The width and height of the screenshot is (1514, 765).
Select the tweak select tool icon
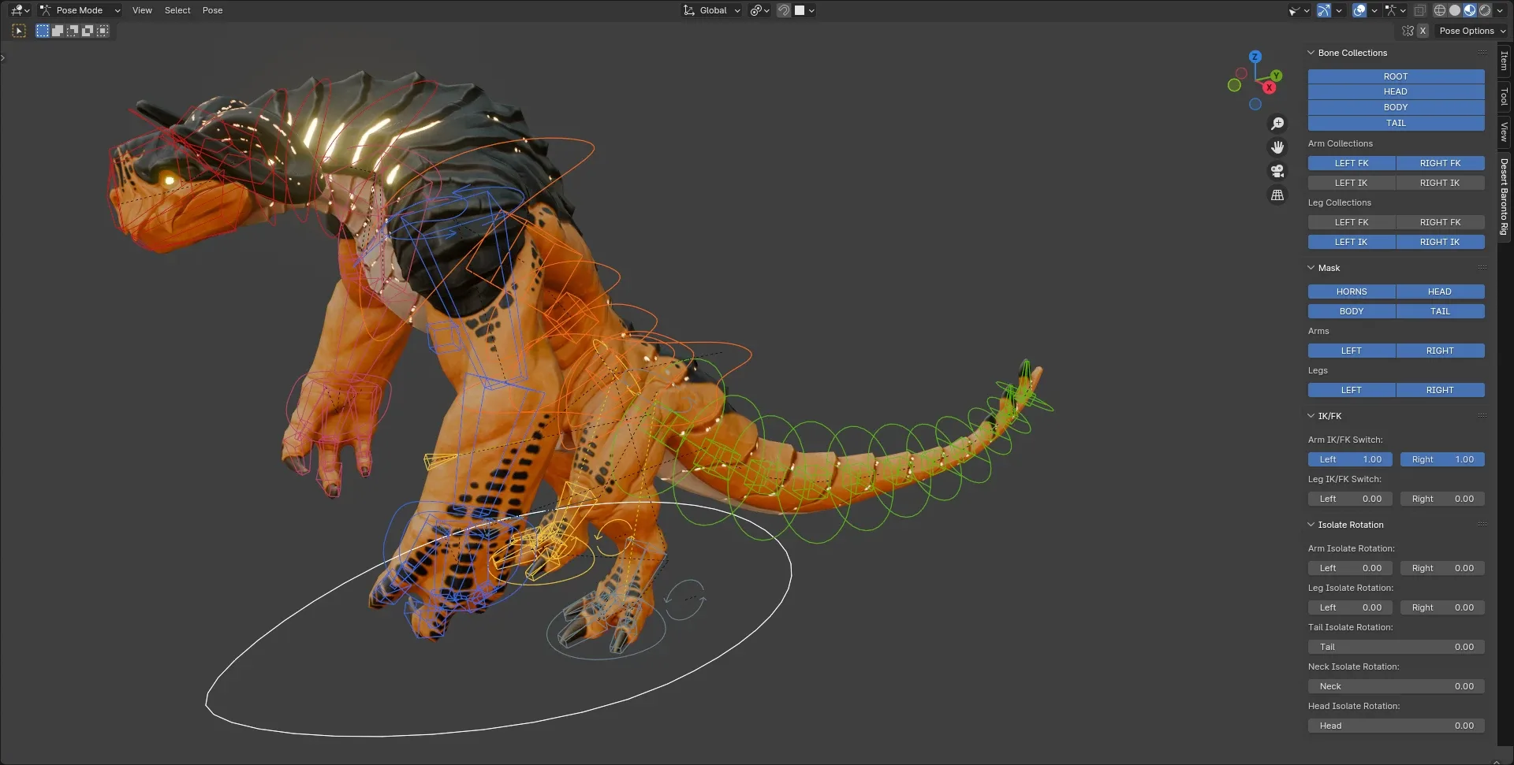[x=19, y=31]
